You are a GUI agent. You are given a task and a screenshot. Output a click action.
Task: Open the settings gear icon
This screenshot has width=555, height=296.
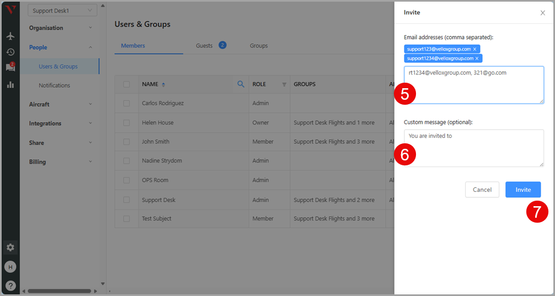point(10,247)
